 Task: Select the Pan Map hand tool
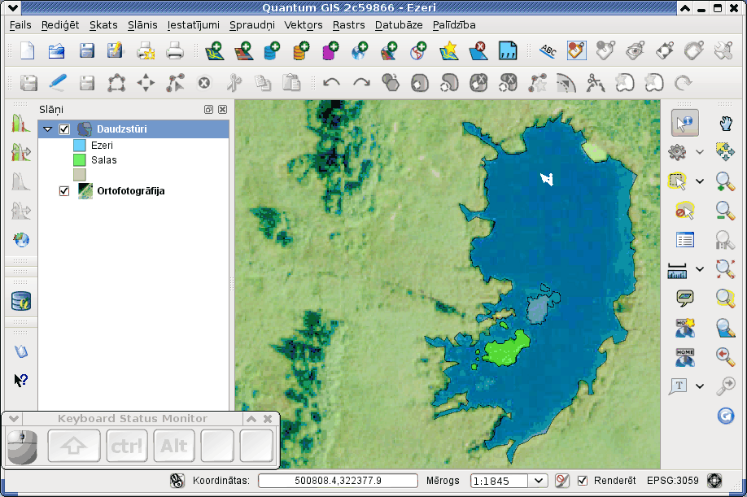pos(725,124)
